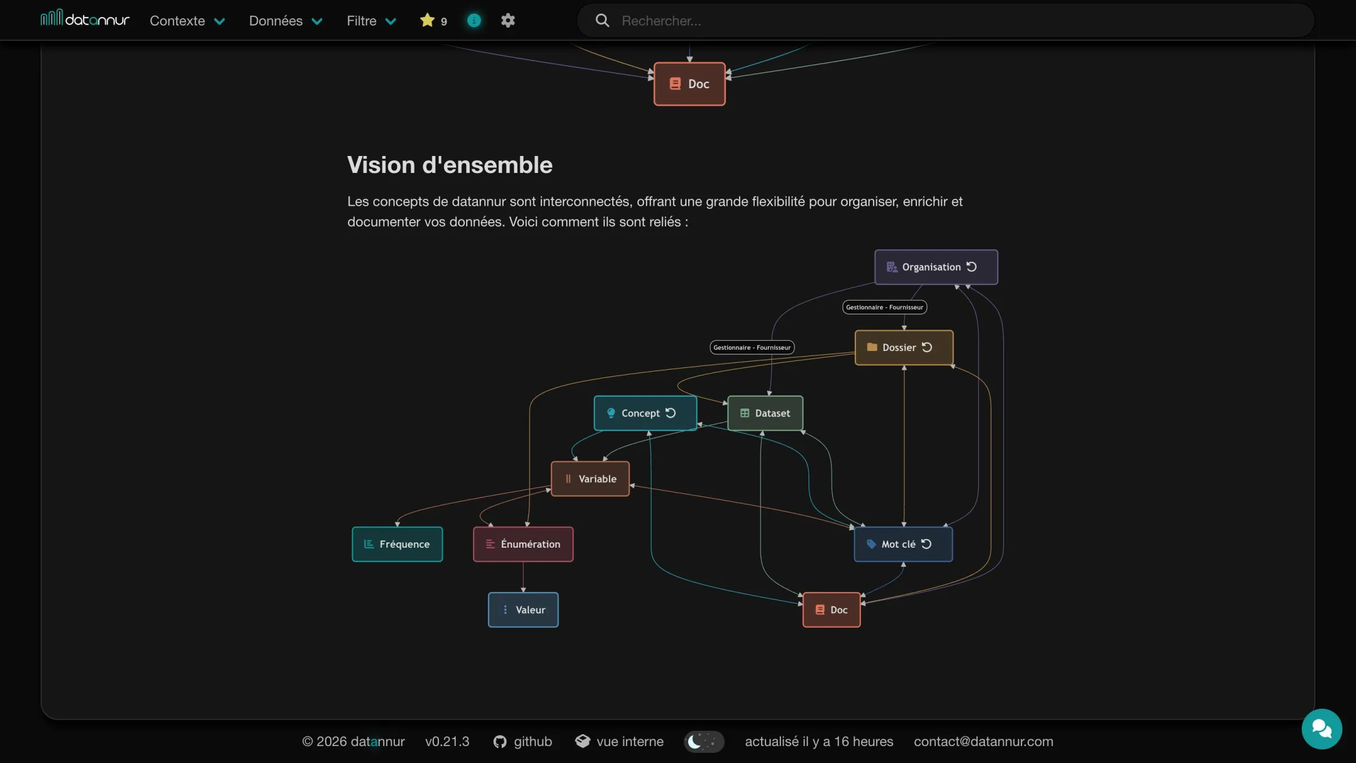Click Fréquence chart icon
This screenshot has width=1356, height=763.
coord(369,544)
